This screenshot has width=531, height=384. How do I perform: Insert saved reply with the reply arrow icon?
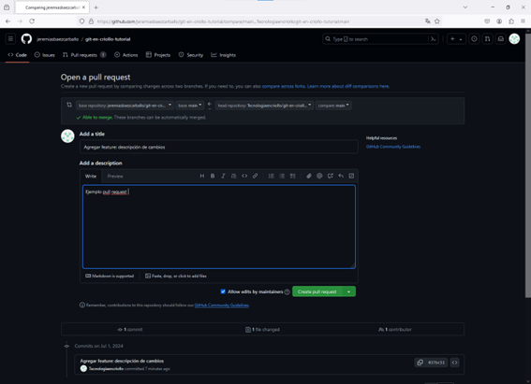[341, 176]
